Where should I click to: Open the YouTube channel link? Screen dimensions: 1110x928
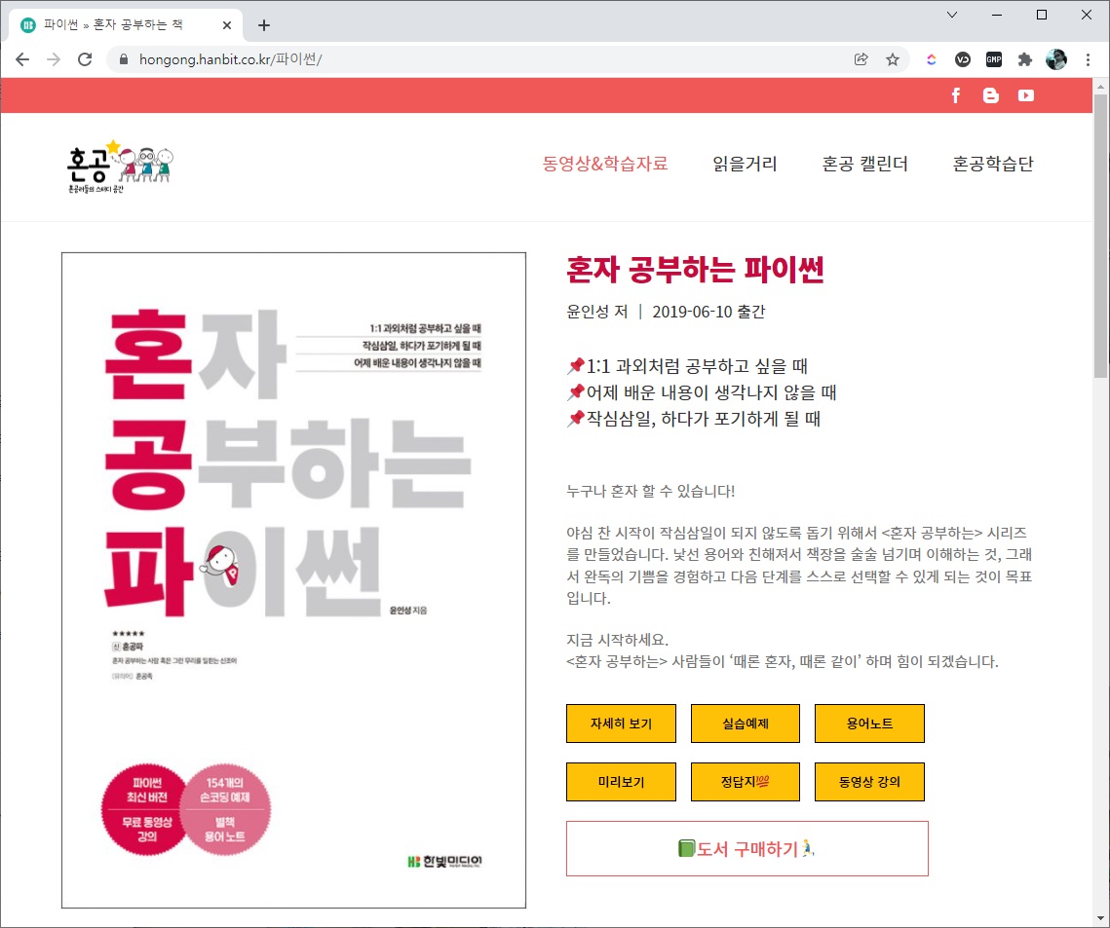(1026, 95)
